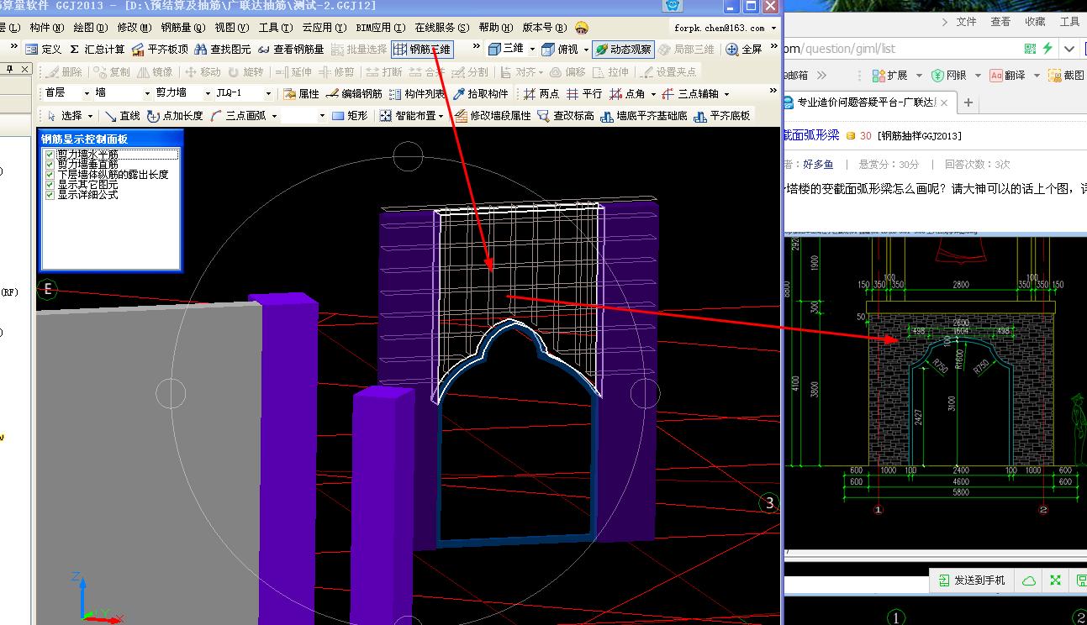Click 截图 screenshot button in browser
Viewport: 1087px width, 625px height.
pyautogui.click(x=1068, y=76)
